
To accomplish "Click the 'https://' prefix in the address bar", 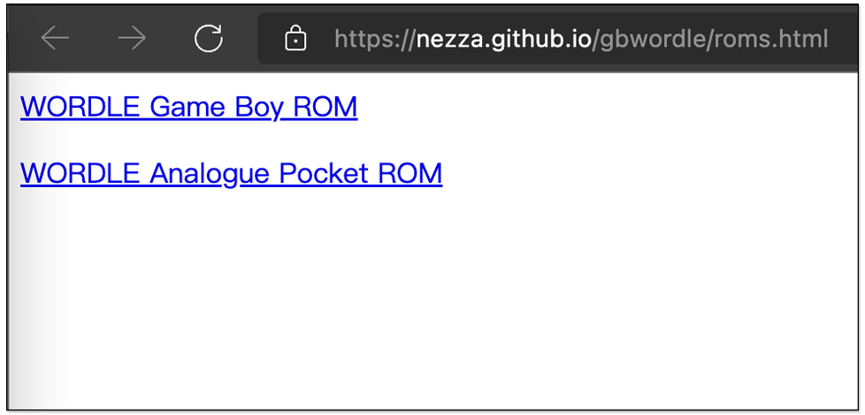I will click(x=375, y=40).
